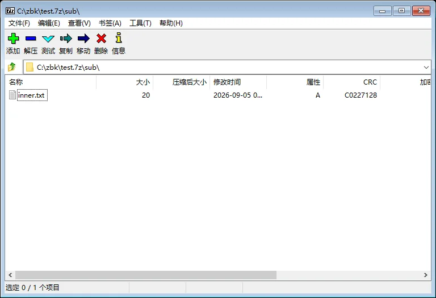Click the horizontal scrollbar right arrow
This screenshot has height=298, width=436.
click(425, 275)
